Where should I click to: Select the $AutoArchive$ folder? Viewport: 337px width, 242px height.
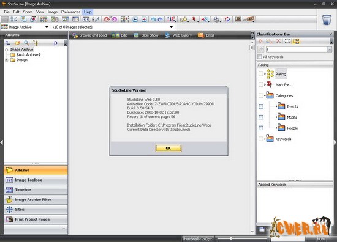[x=25, y=54]
